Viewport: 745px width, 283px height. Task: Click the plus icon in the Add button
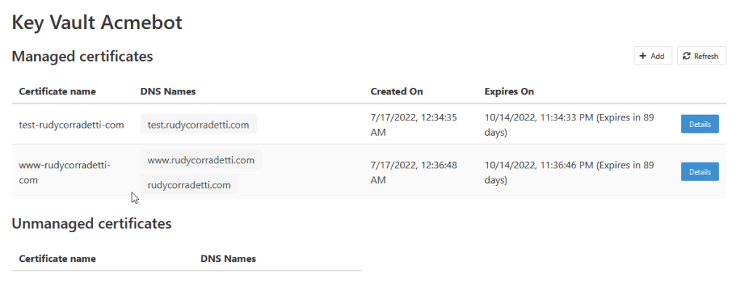click(x=643, y=56)
